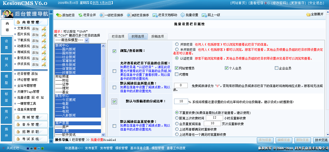329x152 pixels.
Task: Open the 模板管理 quick link
Action: tap(121, 148)
